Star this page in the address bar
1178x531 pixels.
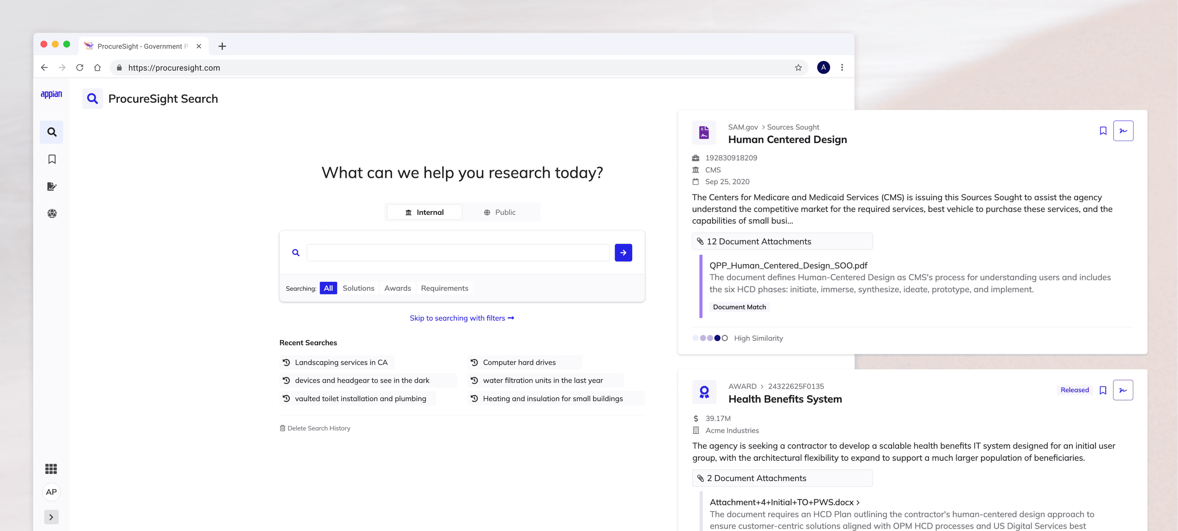point(798,68)
